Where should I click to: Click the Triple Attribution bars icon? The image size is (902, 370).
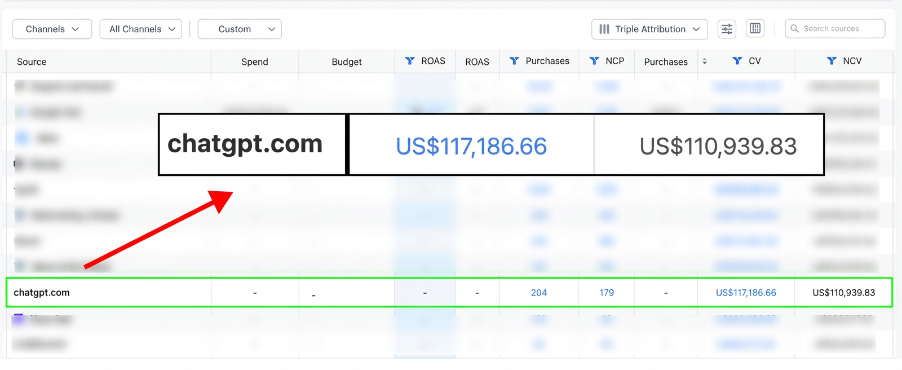pyautogui.click(x=604, y=29)
